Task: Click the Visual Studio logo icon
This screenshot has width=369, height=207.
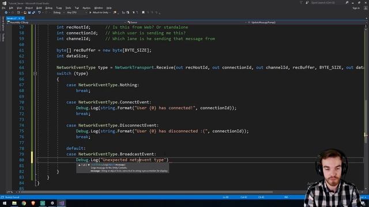Action: (4, 3)
